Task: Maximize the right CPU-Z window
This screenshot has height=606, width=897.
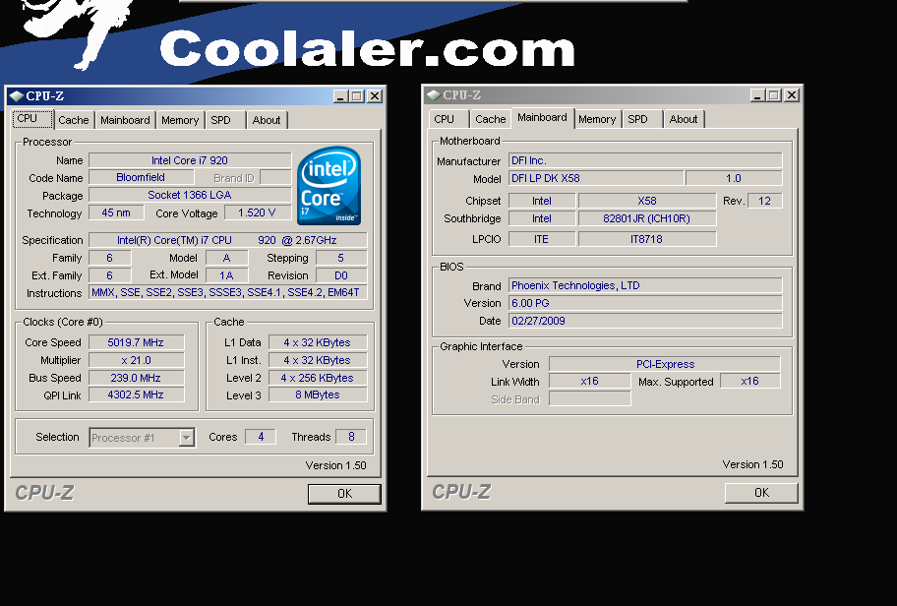Action: coord(775,95)
